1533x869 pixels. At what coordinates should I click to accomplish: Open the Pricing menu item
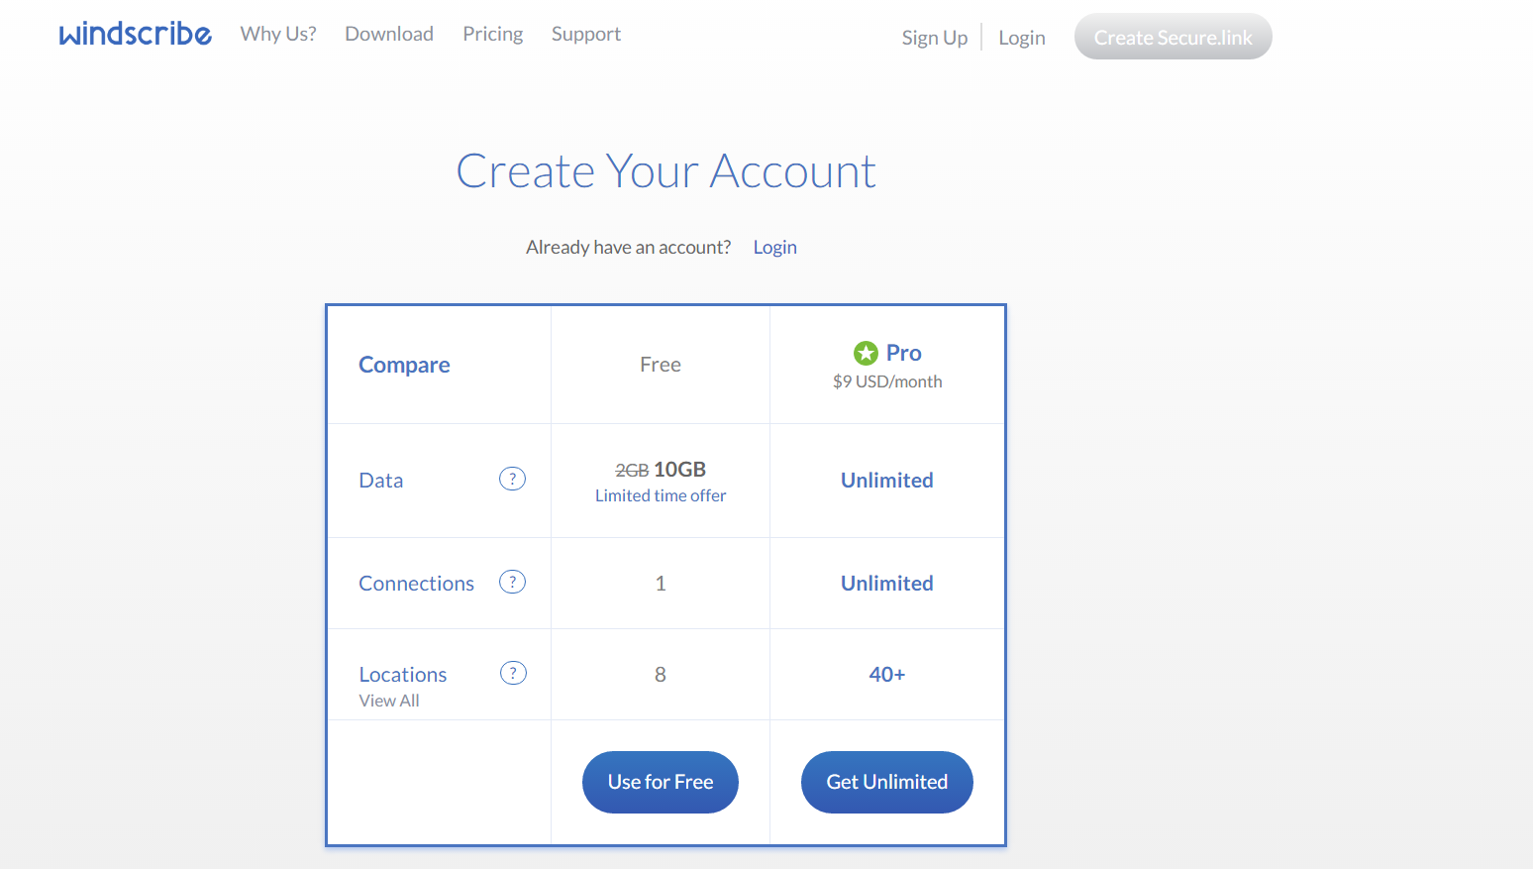click(x=493, y=34)
